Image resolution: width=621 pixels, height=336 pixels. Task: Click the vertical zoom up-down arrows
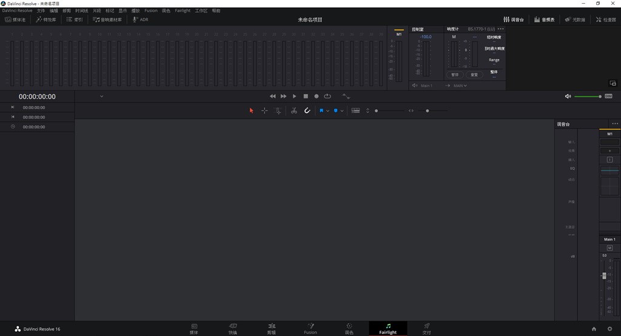coord(368,110)
